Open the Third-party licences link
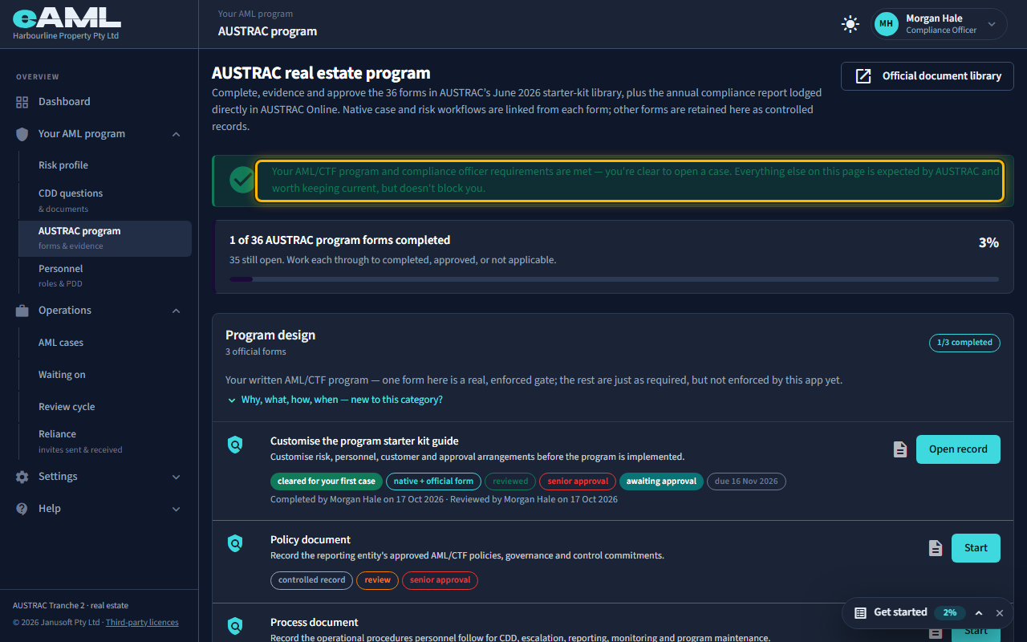The width and height of the screenshot is (1027, 642). [x=142, y=623]
